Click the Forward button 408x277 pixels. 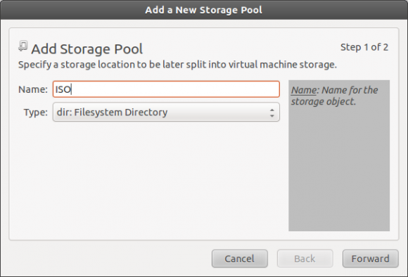coord(370,259)
